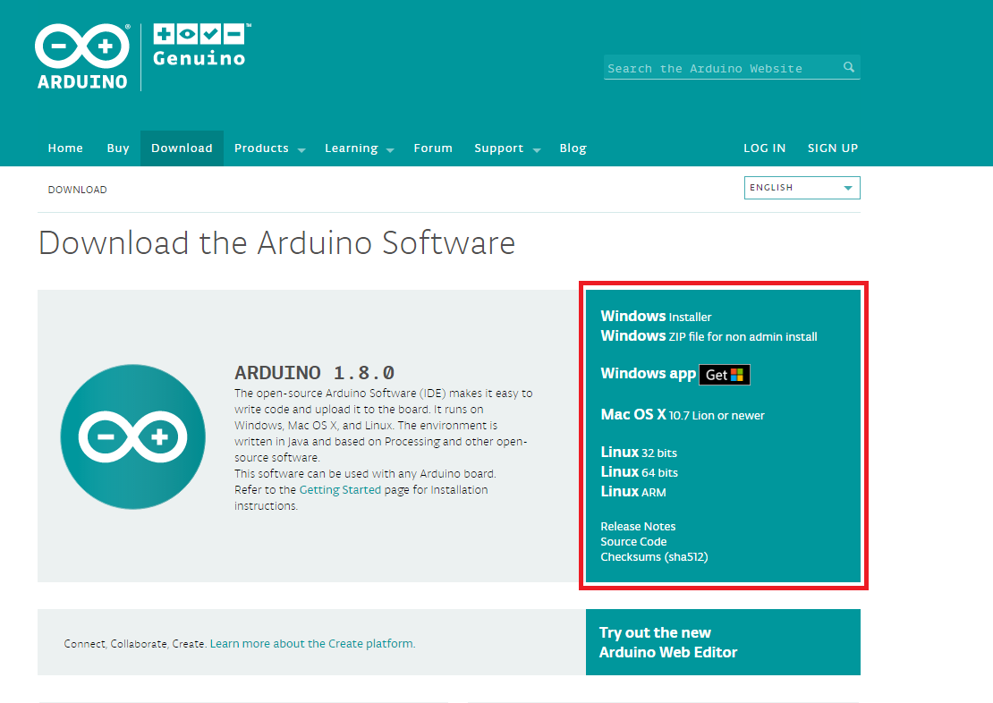Download Linux 32 bits version
993x703 pixels.
tap(639, 453)
